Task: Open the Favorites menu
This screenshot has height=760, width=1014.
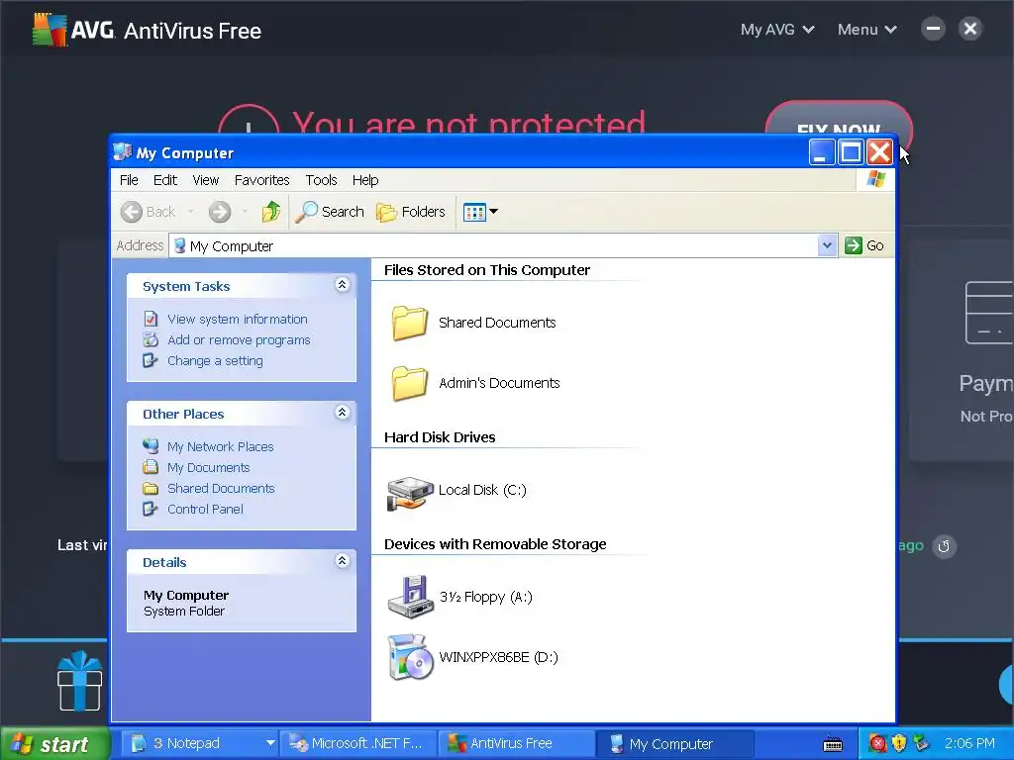Action: [261, 180]
